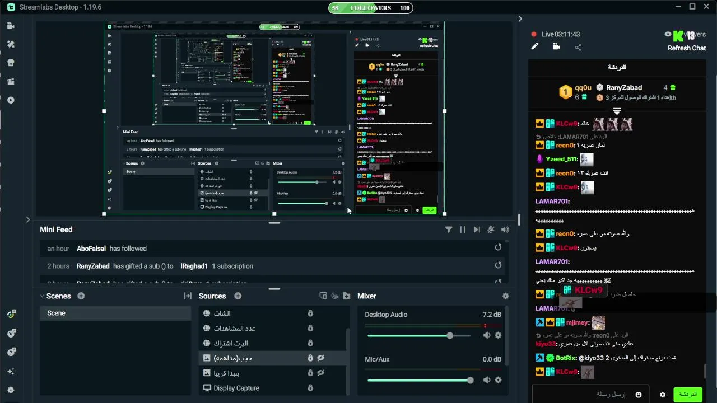Share the stream with share icon
717x403 pixels.
tap(578, 47)
